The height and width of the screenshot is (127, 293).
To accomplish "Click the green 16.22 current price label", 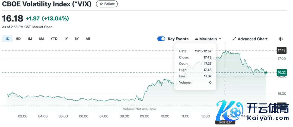I will click(281, 72).
